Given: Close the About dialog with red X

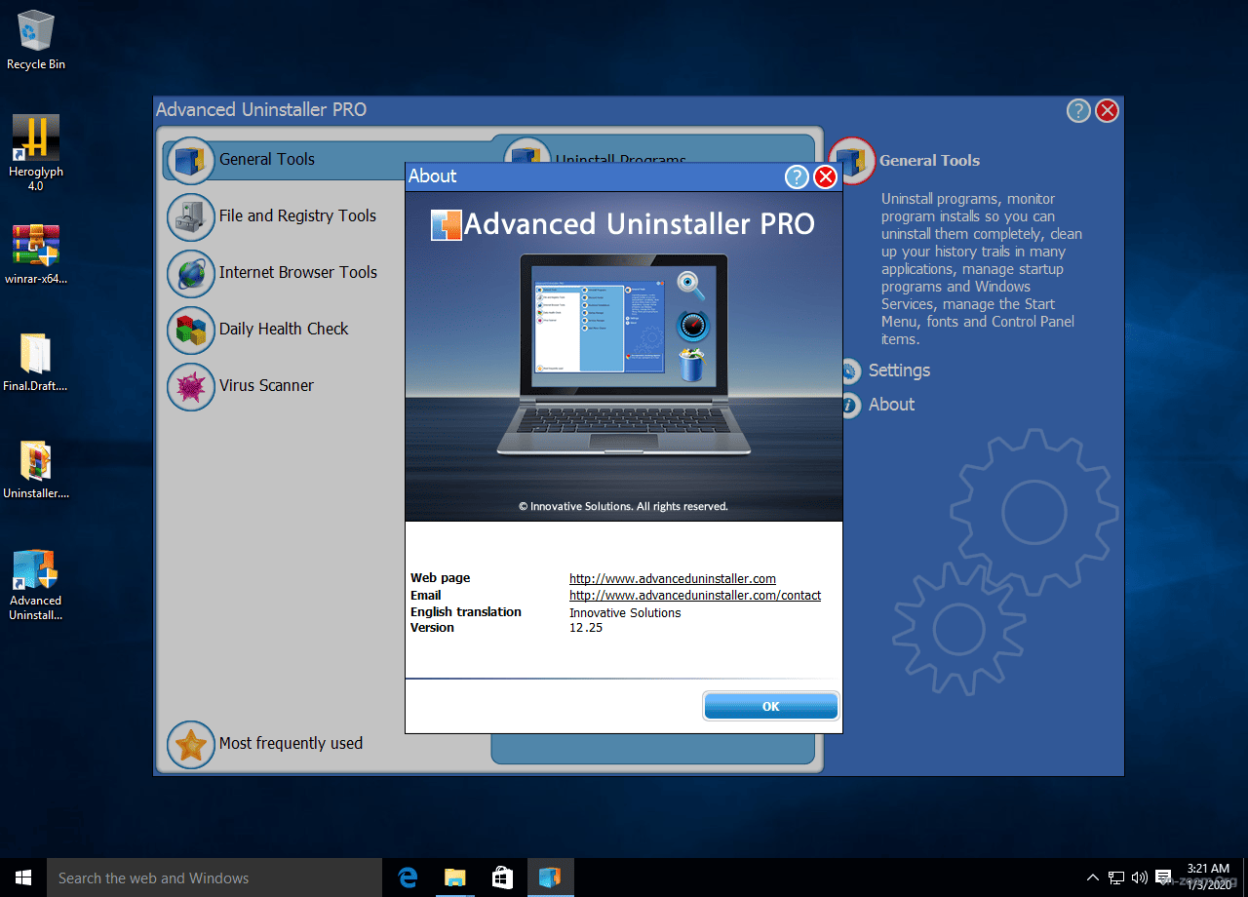Looking at the screenshot, I should [x=825, y=176].
